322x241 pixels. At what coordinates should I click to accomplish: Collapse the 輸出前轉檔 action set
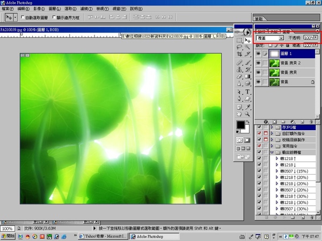tap(272, 153)
